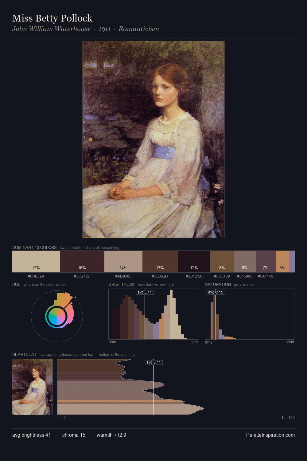This screenshot has height=461, width=307.
Task: Click the main painting image of Miss Betty Pollock
Action: (x=153, y=140)
